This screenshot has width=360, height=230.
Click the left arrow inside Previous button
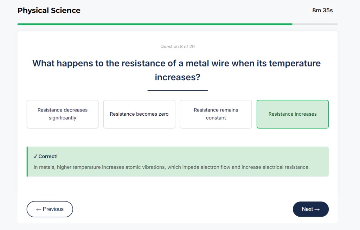click(x=39, y=209)
